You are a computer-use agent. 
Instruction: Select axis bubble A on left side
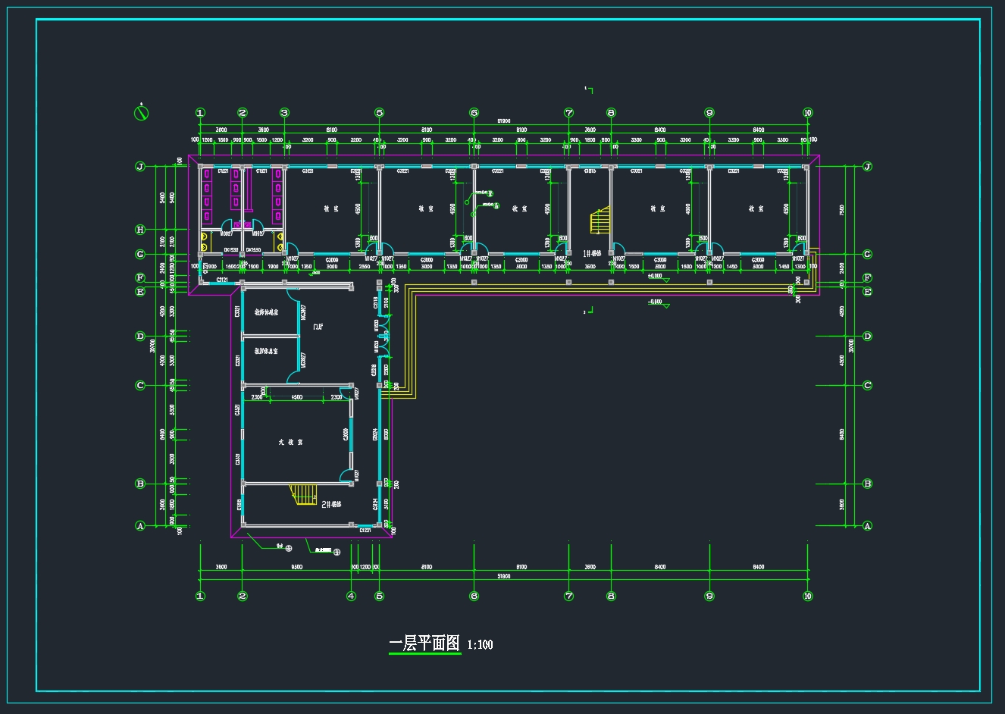pyautogui.click(x=139, y=525)
